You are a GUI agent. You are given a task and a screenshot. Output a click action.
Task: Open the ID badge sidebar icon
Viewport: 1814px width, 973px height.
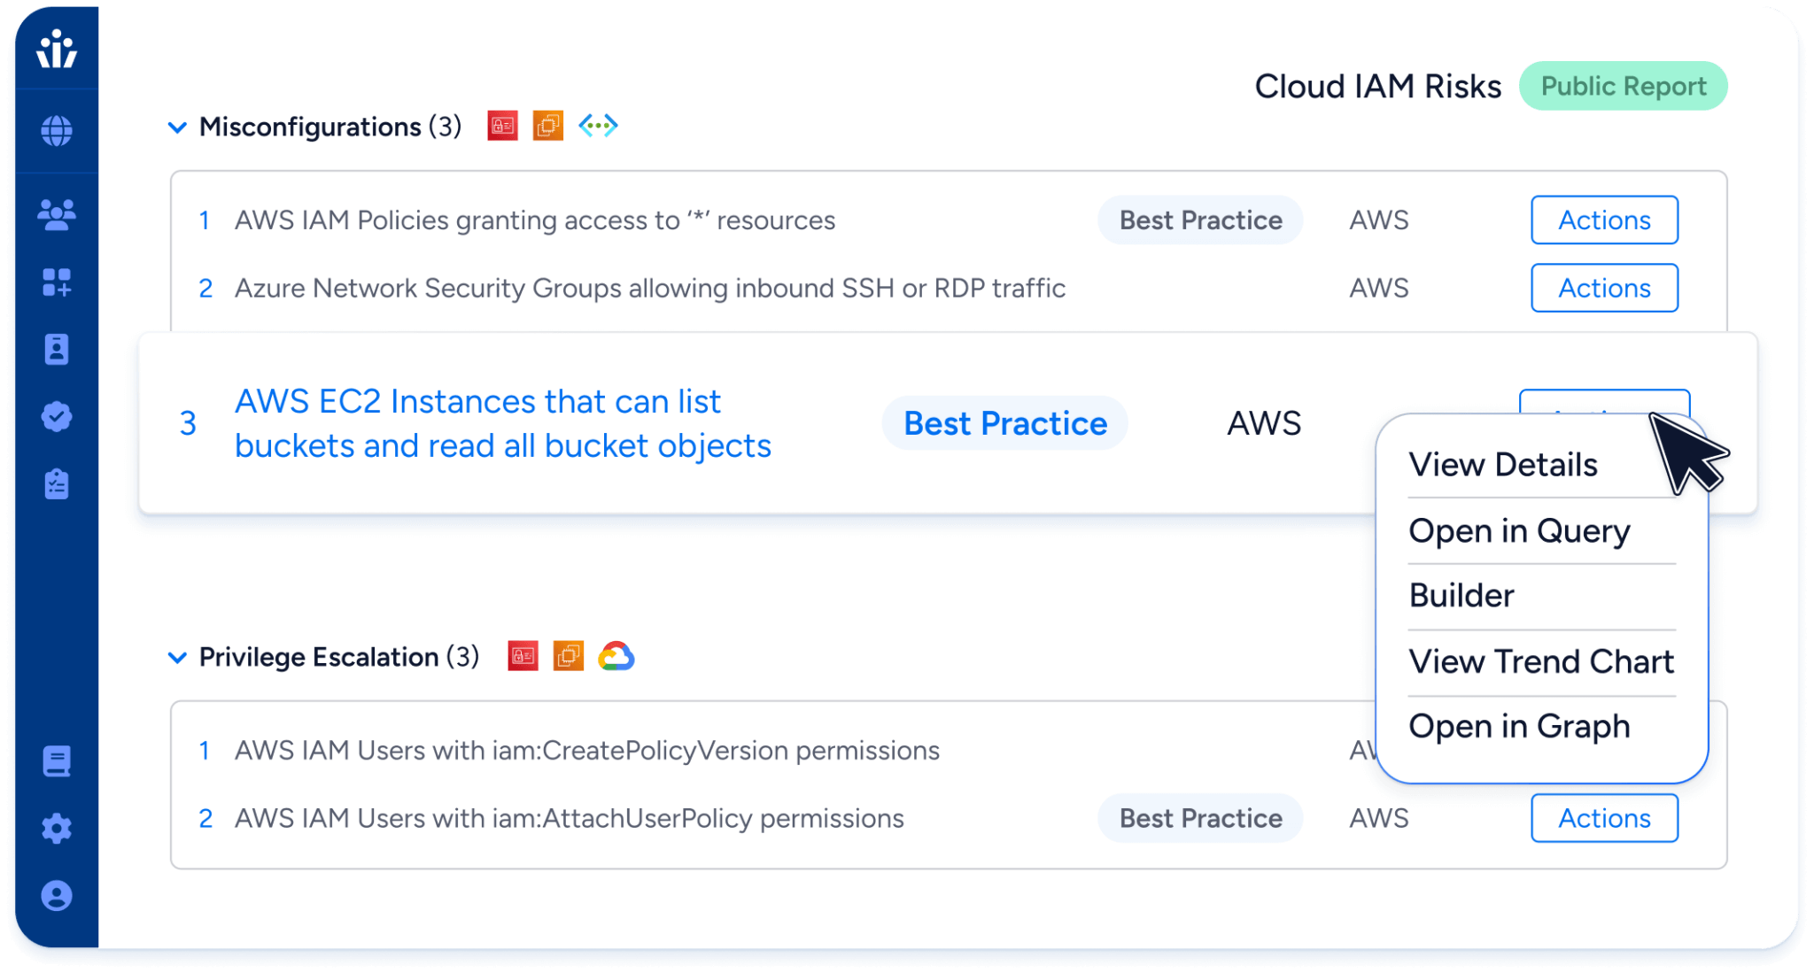click(57, 350)
